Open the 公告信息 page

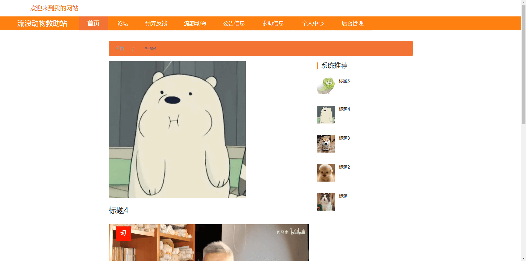234,23
